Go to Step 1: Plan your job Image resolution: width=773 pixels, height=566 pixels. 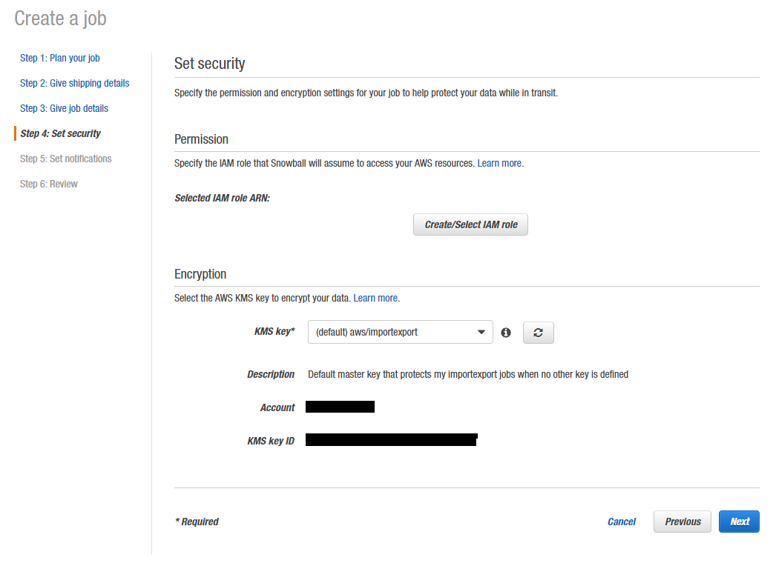[x=59, y=58]
